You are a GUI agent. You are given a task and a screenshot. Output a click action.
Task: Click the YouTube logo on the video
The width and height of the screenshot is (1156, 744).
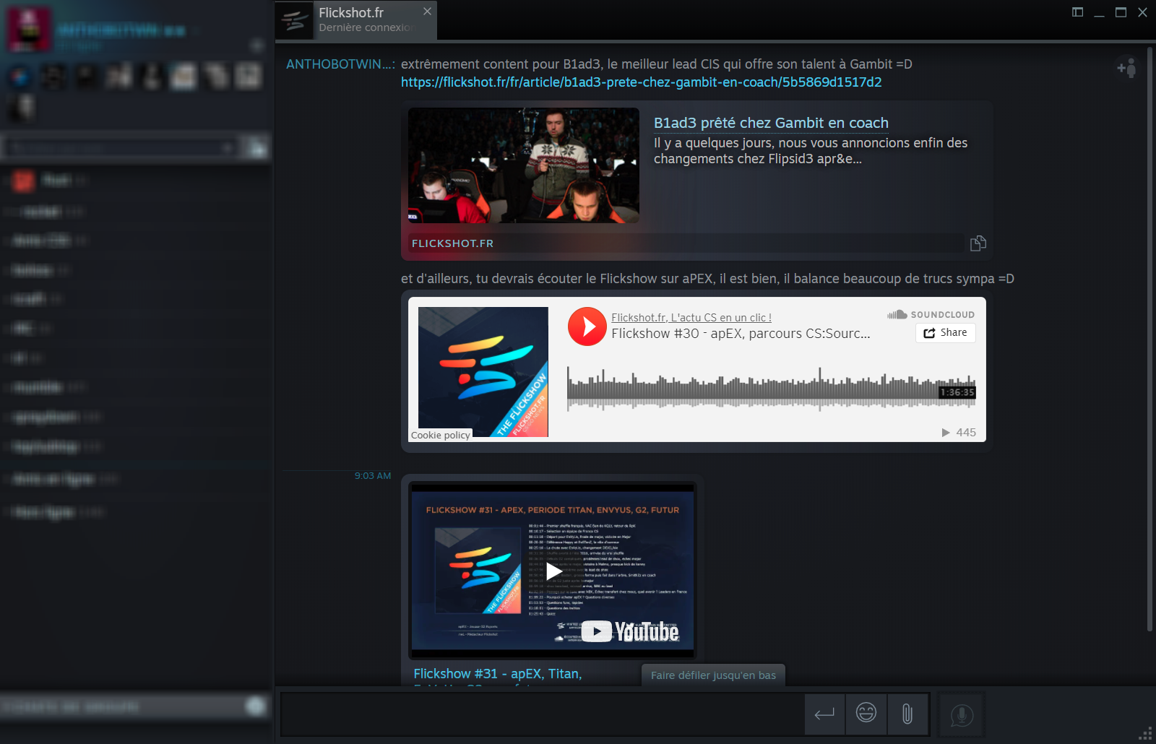tap(630, 631)
